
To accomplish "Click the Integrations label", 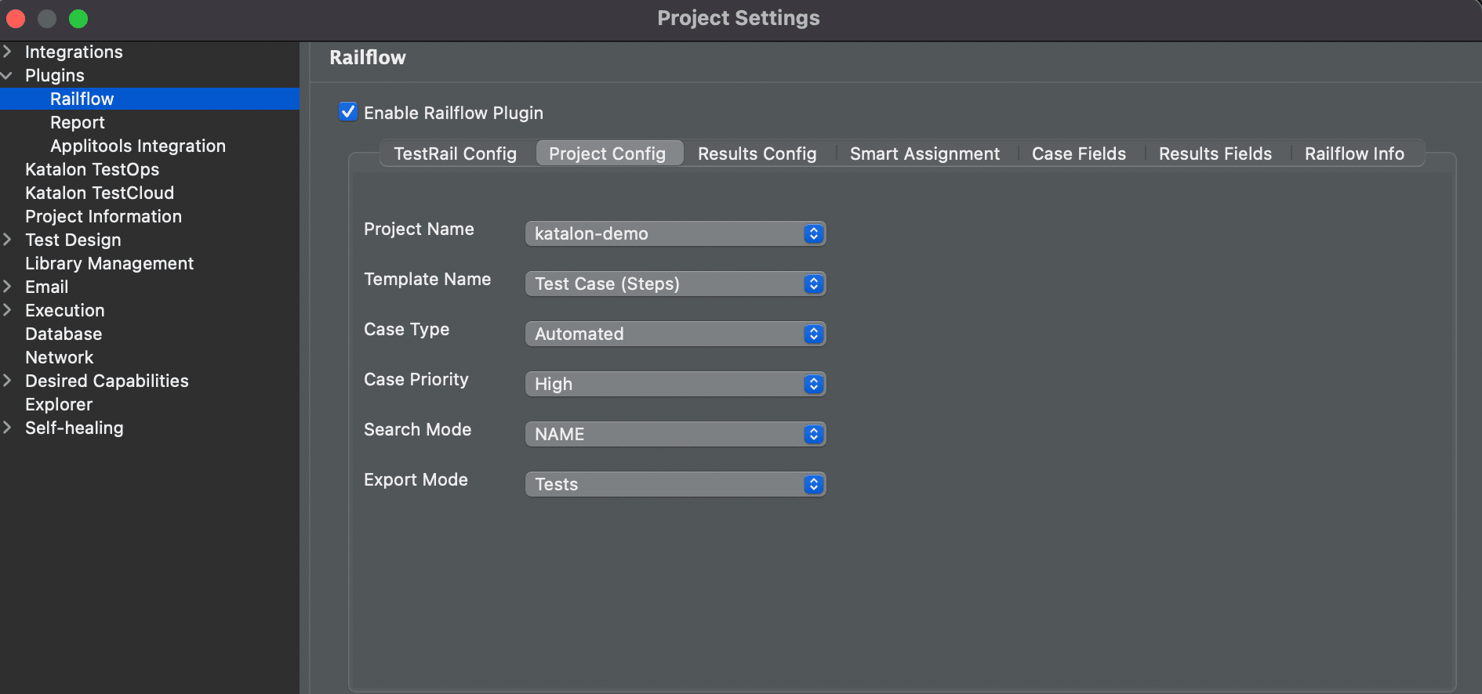I will [74, 52].
